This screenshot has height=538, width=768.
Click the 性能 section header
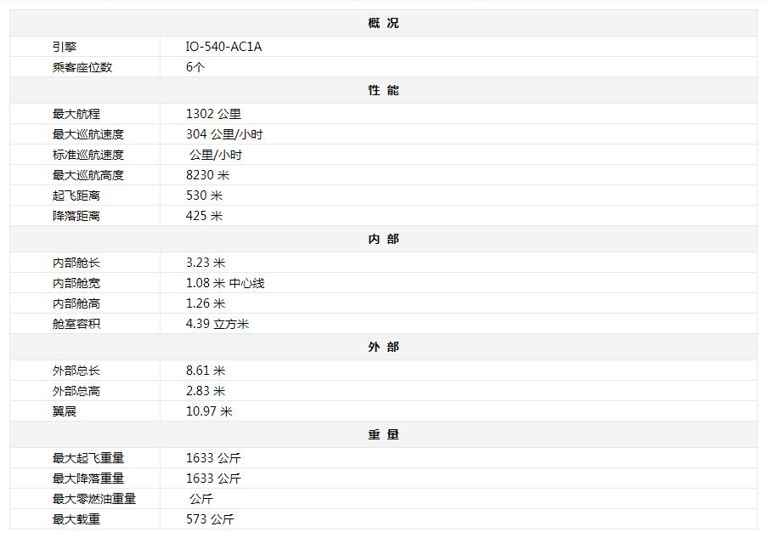pos(383,90)
